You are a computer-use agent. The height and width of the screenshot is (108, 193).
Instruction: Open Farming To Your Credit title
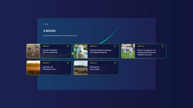(x=94, y=68)
